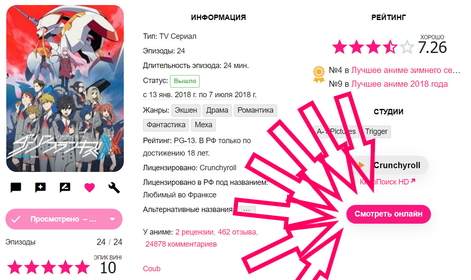Click the Смотреть онлайн button
Viewport: 471px width, 280px height.
pyautogui.click(x=388, y=214)
